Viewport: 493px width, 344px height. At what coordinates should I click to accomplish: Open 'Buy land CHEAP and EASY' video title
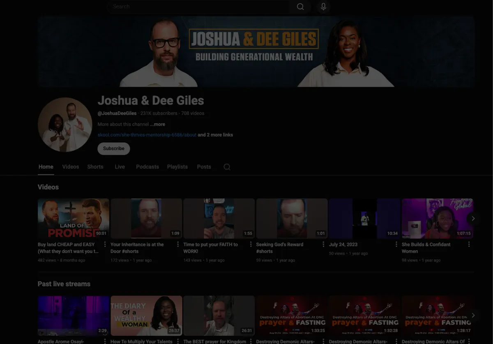point(68,248)
